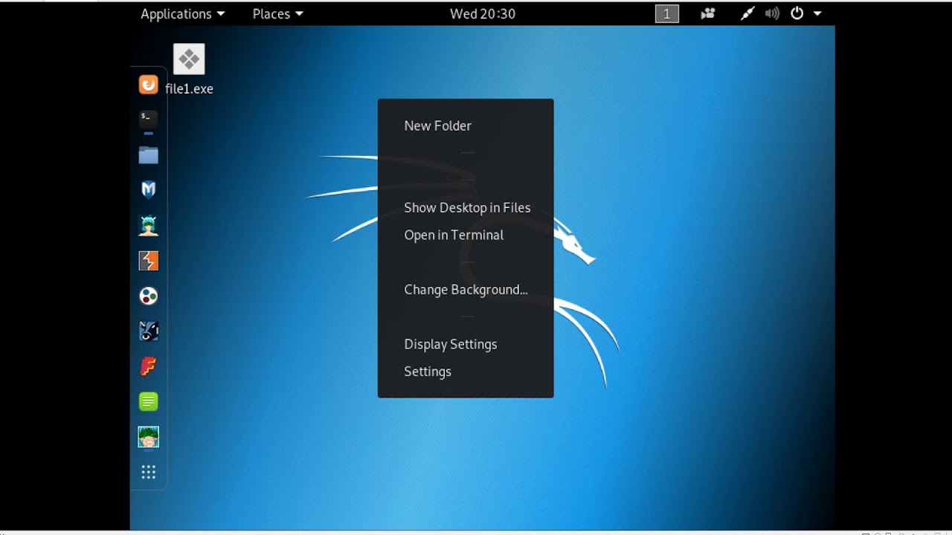Launch Metasploit from the dock
Viewport: 952px width, 535px height.
[149, 190]
